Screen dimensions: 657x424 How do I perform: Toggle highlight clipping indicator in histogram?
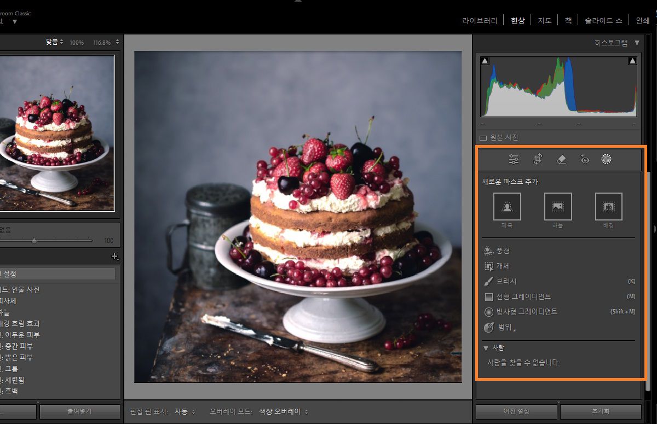[632, 61]
